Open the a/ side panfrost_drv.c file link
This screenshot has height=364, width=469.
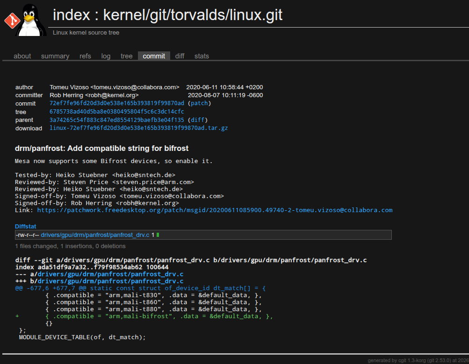[x=110, y=274]
